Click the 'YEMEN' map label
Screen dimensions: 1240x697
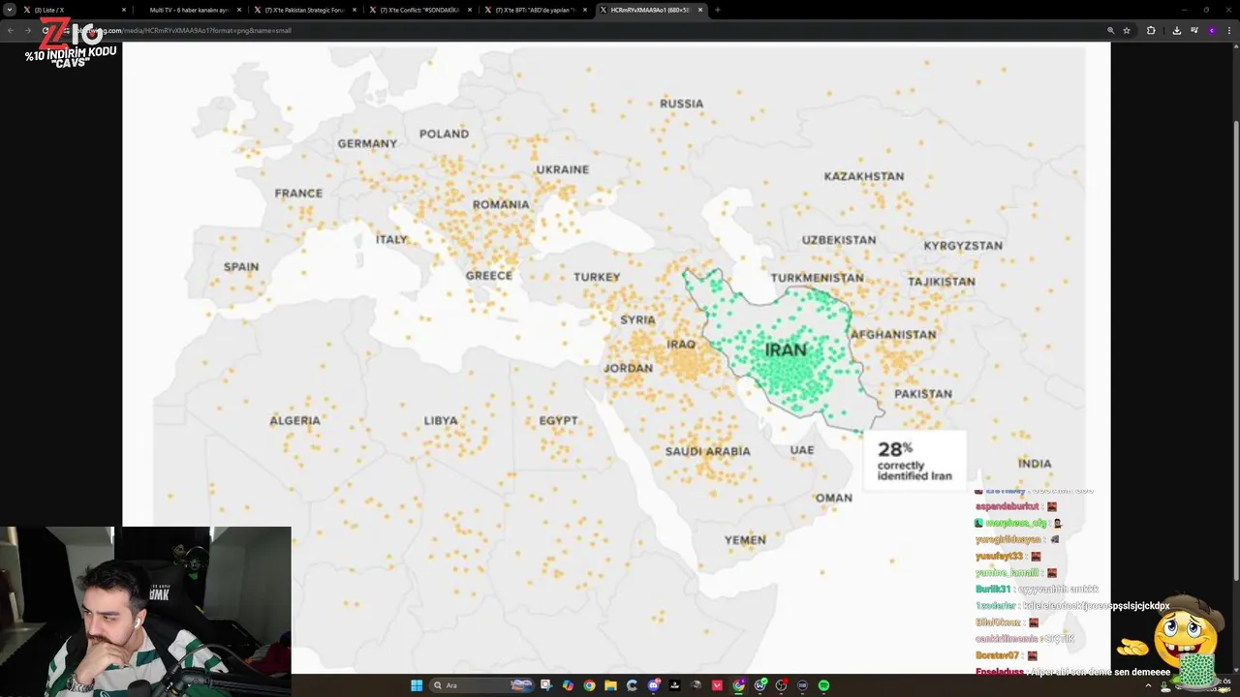[745, 540]
